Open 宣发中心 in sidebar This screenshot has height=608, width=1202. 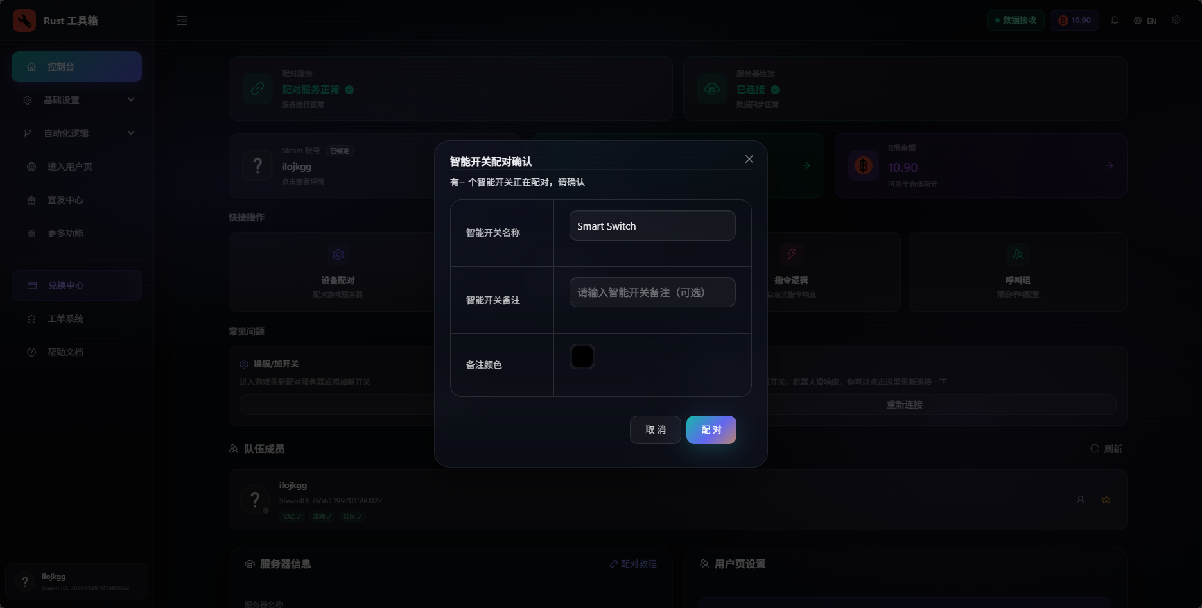(76, 200)
